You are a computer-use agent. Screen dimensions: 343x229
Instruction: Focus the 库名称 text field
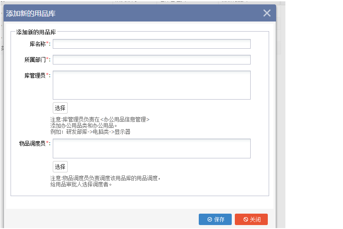pos(151,44)
